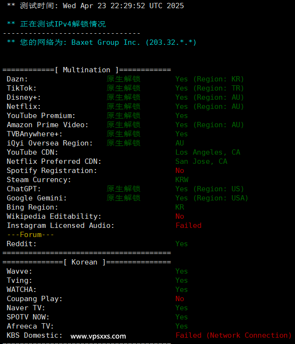Click 'Failed' in the Instagram Licensed Audio row
The width and height of the screenshot is (295, 344).
[x=188, y=225]
